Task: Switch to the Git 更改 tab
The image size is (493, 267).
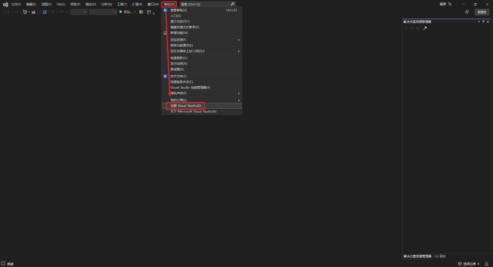Action: pyautogui.click(x=440, y=257)
